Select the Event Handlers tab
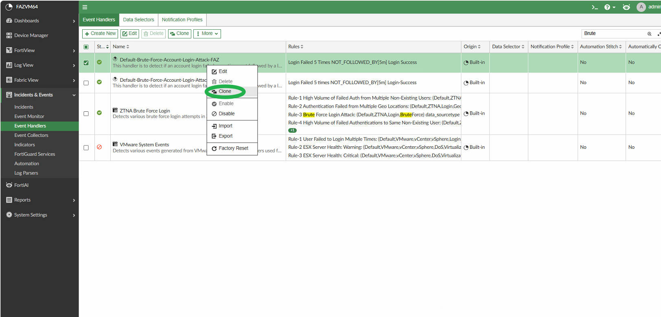Viewport: 661px width, 317px height. tap(99, 20)
